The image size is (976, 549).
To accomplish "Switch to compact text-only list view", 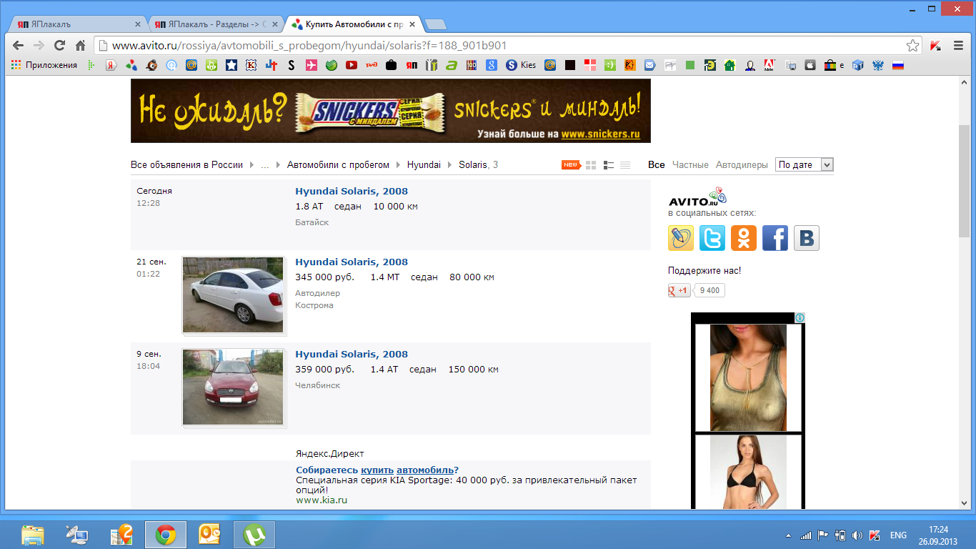I will coord(625,165).
